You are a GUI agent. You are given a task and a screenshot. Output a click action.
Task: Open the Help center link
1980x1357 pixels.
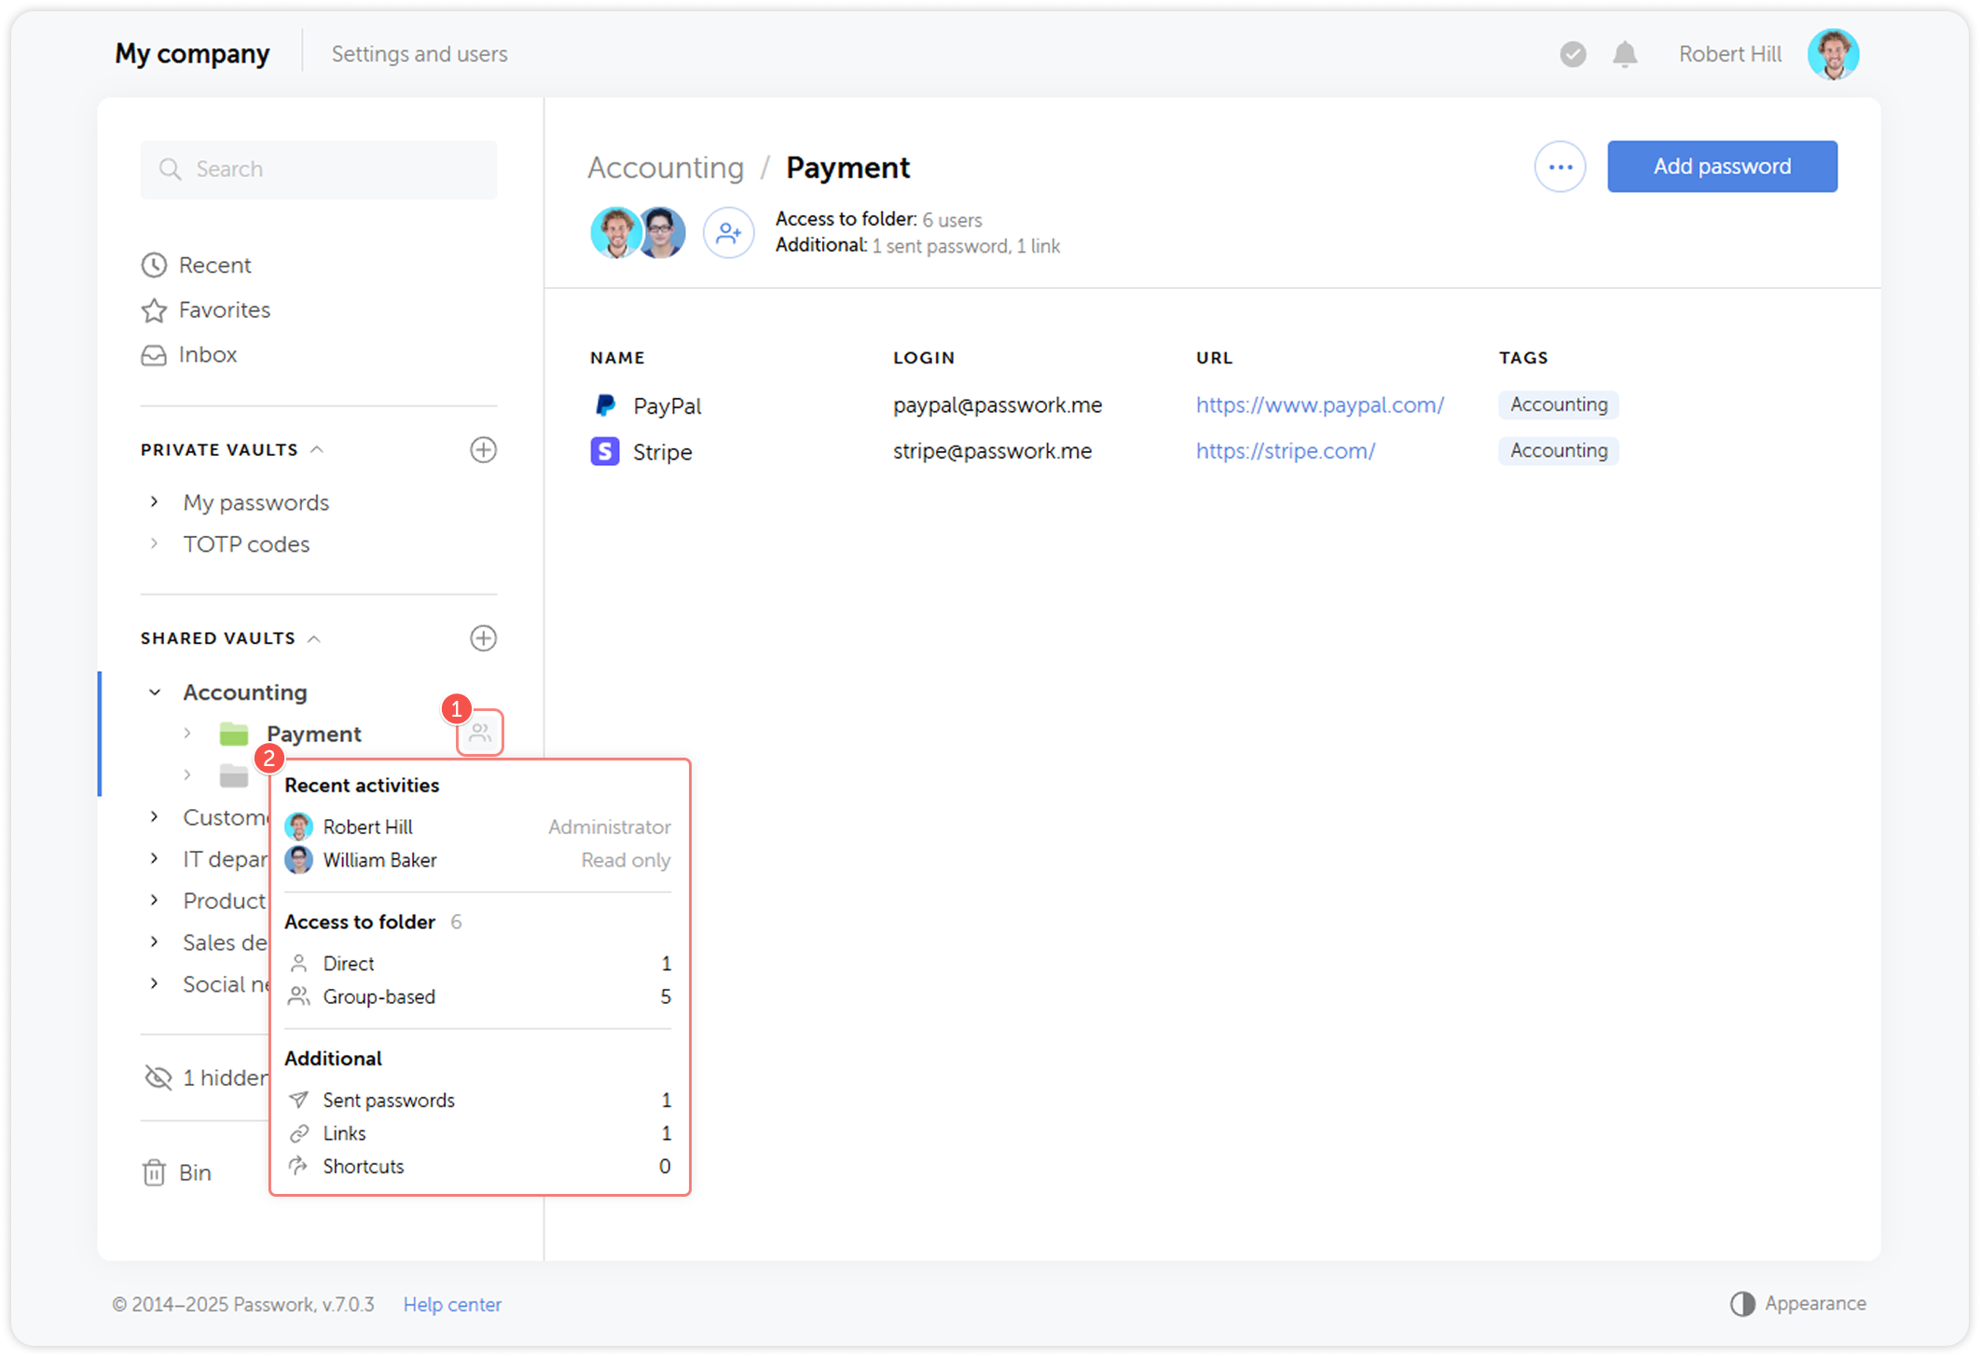pyautogui.click(x=452, y=1304)
